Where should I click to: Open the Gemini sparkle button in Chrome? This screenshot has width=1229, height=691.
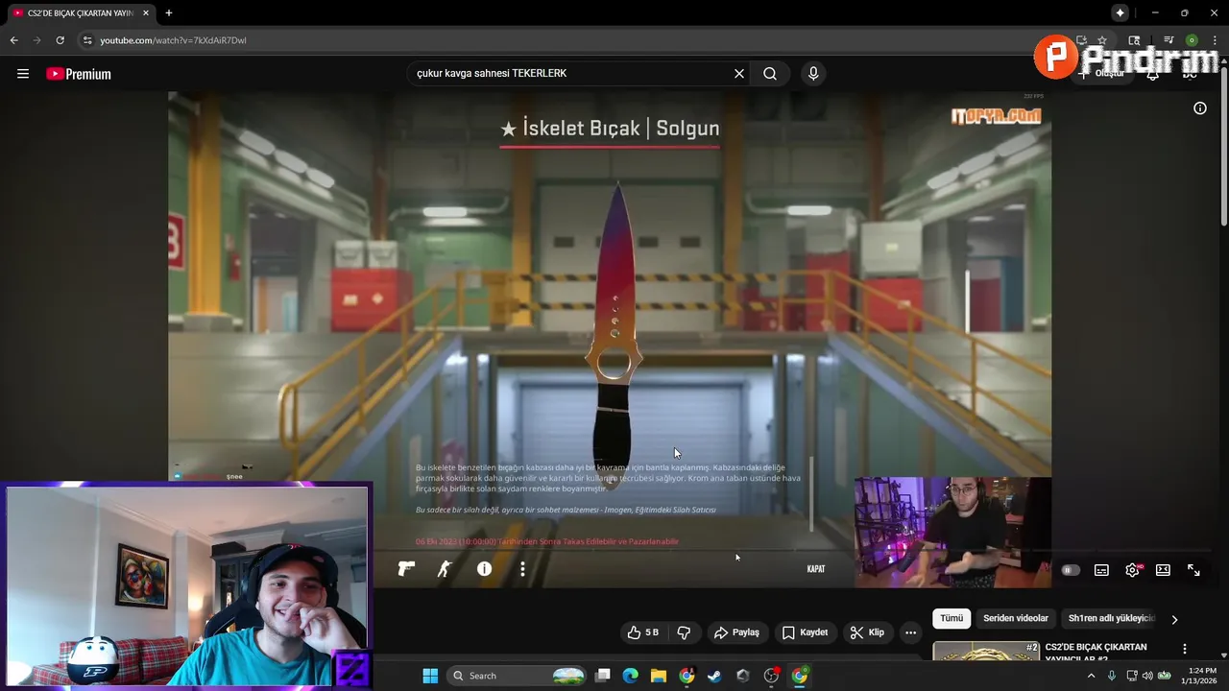point(1120,13)
